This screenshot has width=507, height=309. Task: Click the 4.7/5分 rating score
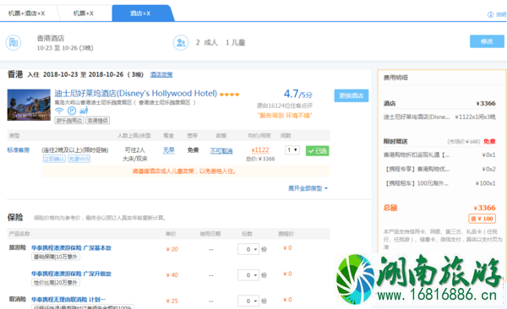coord(297,94)
